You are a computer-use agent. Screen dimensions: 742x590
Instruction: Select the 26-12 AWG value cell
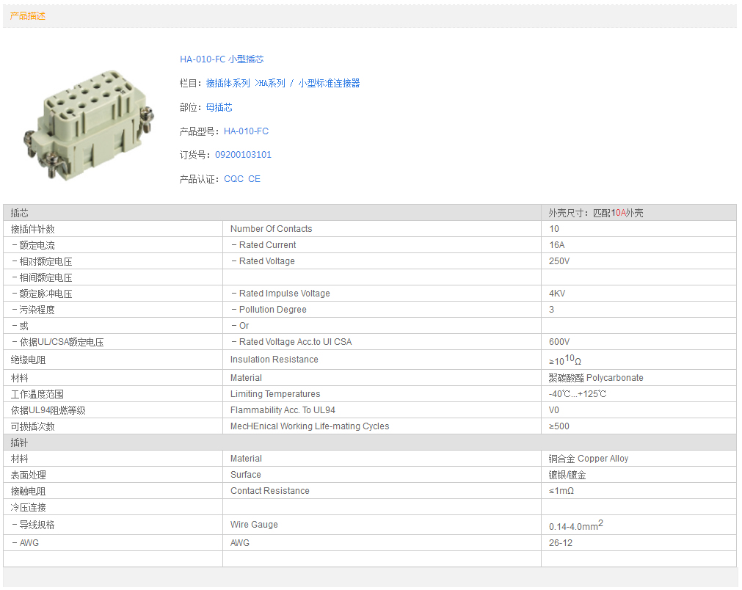[561, 543]
